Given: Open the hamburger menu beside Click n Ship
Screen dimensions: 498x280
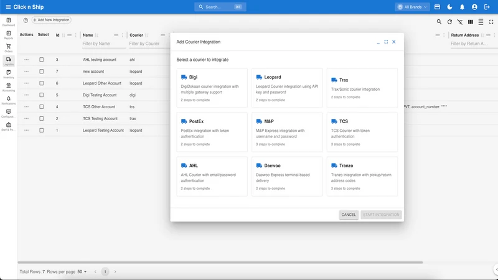Looking at the screenshot, I should click(8, 7).
